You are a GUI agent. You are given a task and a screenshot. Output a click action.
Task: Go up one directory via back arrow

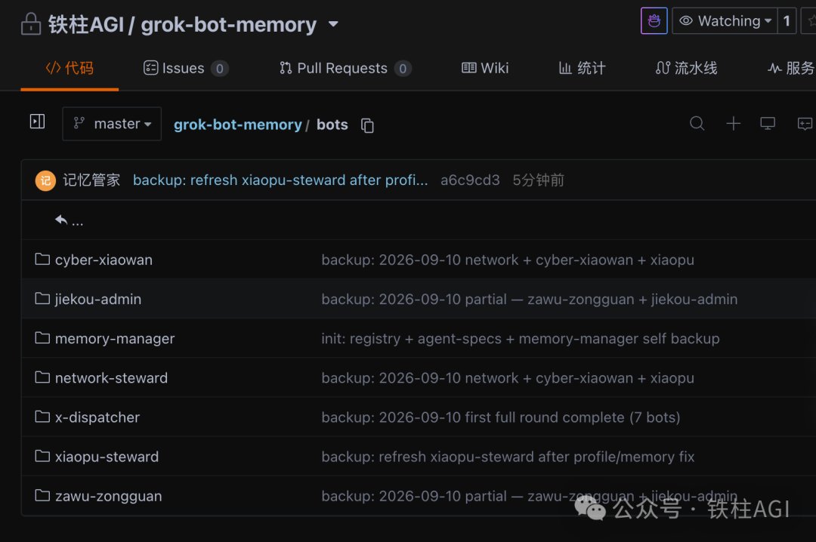[x=69, y=220]
